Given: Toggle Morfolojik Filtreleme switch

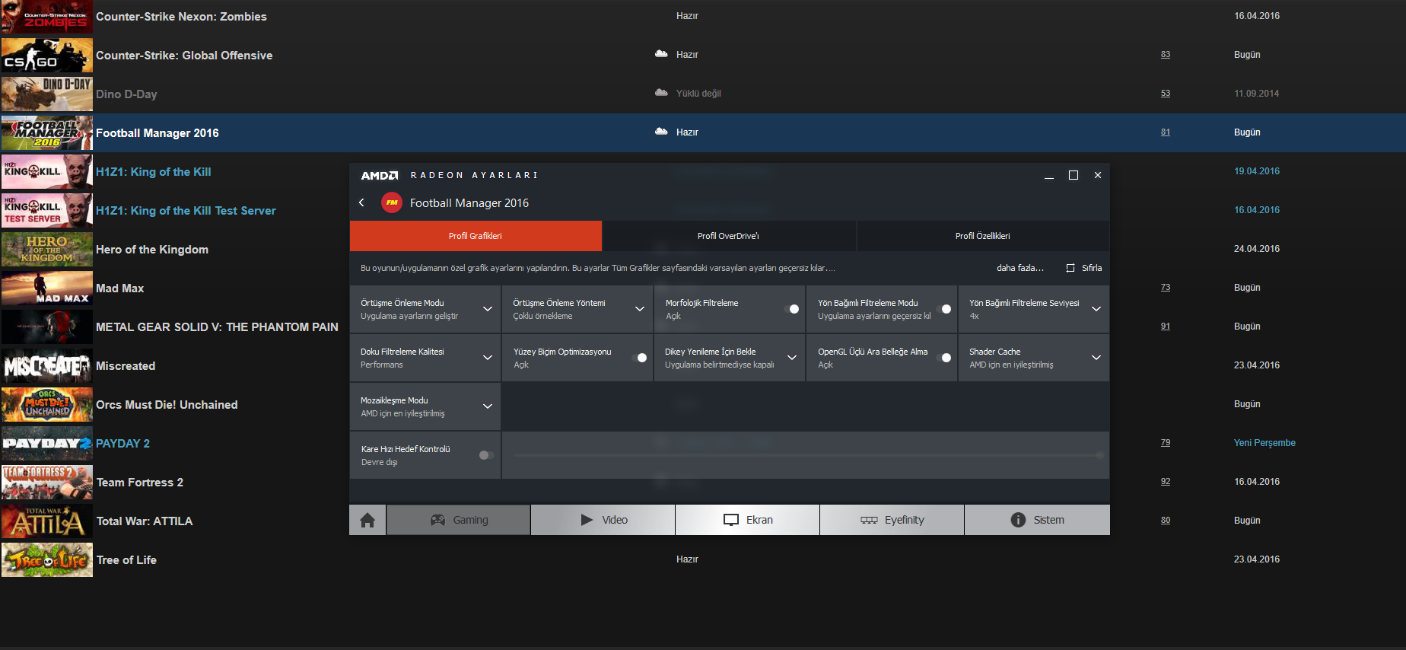Looking at the screenshot, I should pyautogui.click(x=791, y=309).
